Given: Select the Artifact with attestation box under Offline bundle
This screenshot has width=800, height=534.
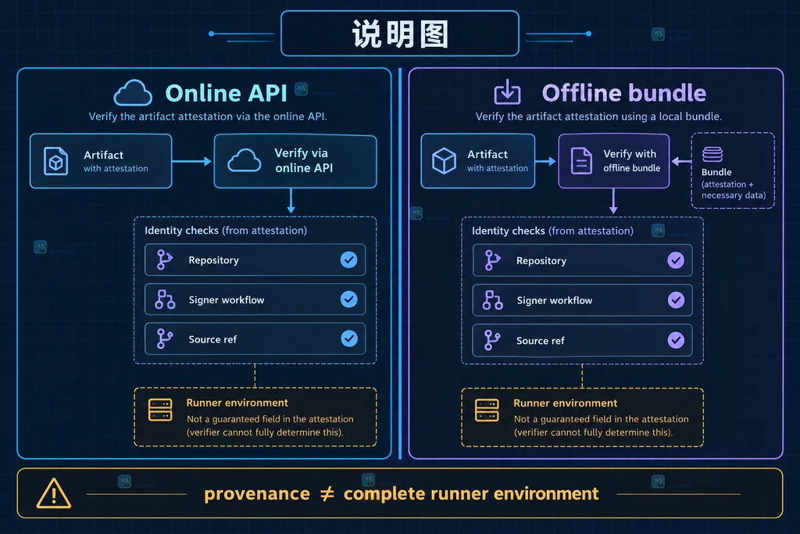Looking at the screenshot, I should coord(478,161).
